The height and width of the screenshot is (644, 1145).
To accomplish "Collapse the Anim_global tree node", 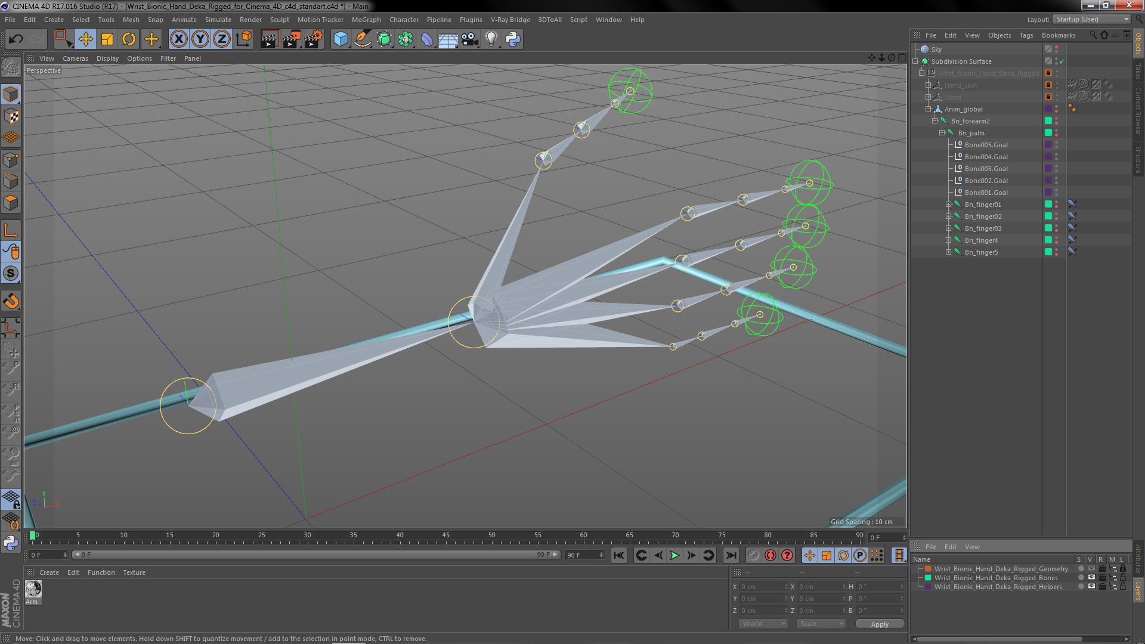I will (x=929, y=109).
